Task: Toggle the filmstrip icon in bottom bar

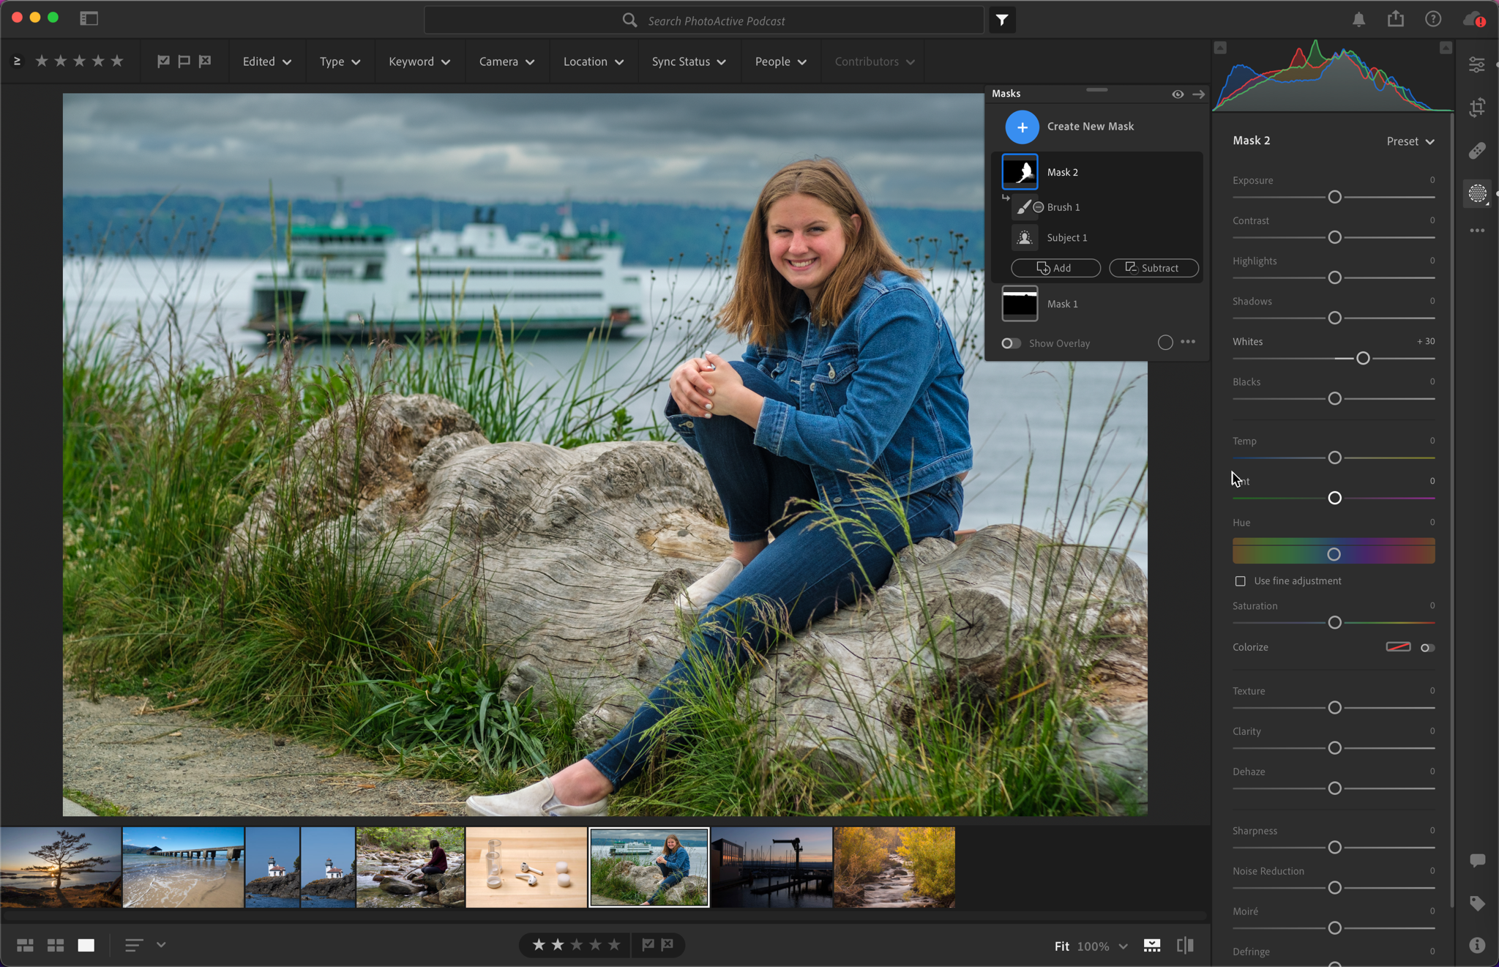Action: coord(1152,946)
